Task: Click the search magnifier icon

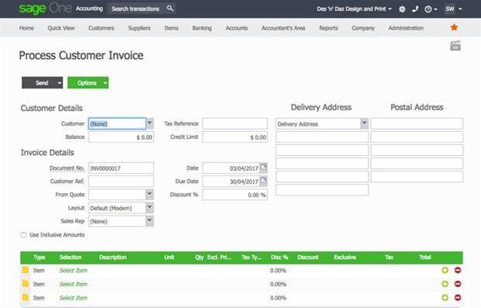Action: pyautogui.click(x=170, y=9)
